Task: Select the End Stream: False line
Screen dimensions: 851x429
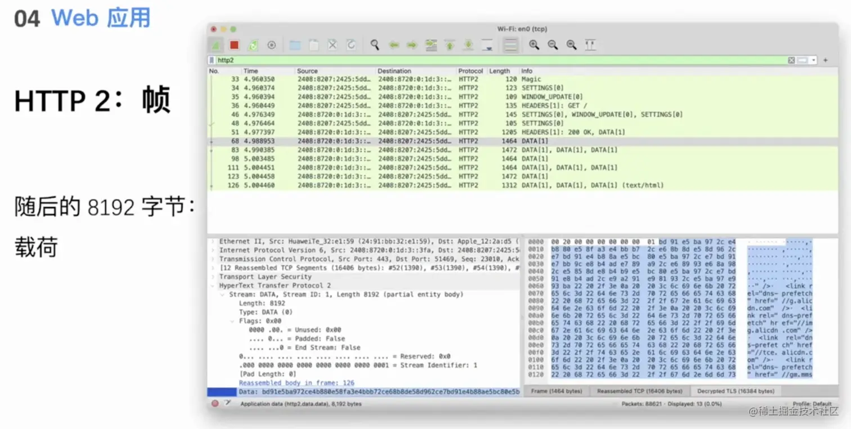Action: pyautogui.click(x=304, y=347)
